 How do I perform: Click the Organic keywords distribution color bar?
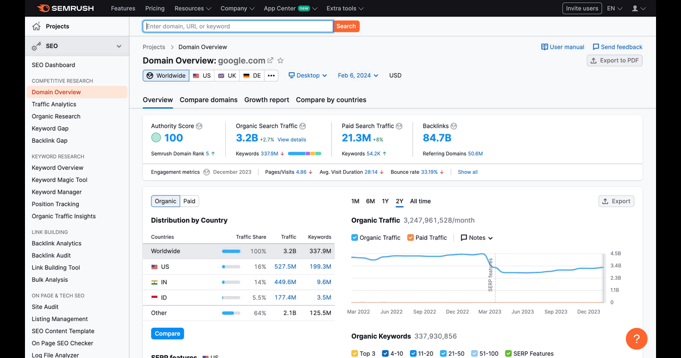coord(305,153)
